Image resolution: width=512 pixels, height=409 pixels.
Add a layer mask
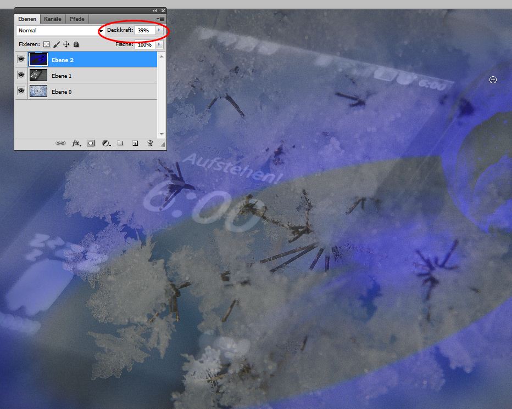pos(91,143)
